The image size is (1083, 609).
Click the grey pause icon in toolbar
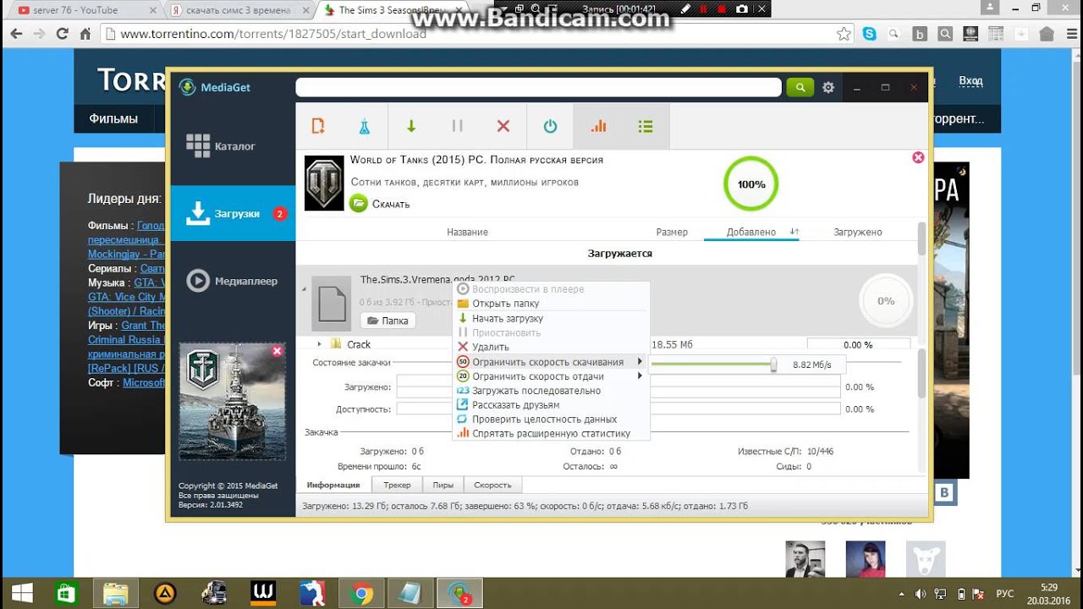[458, 126]
